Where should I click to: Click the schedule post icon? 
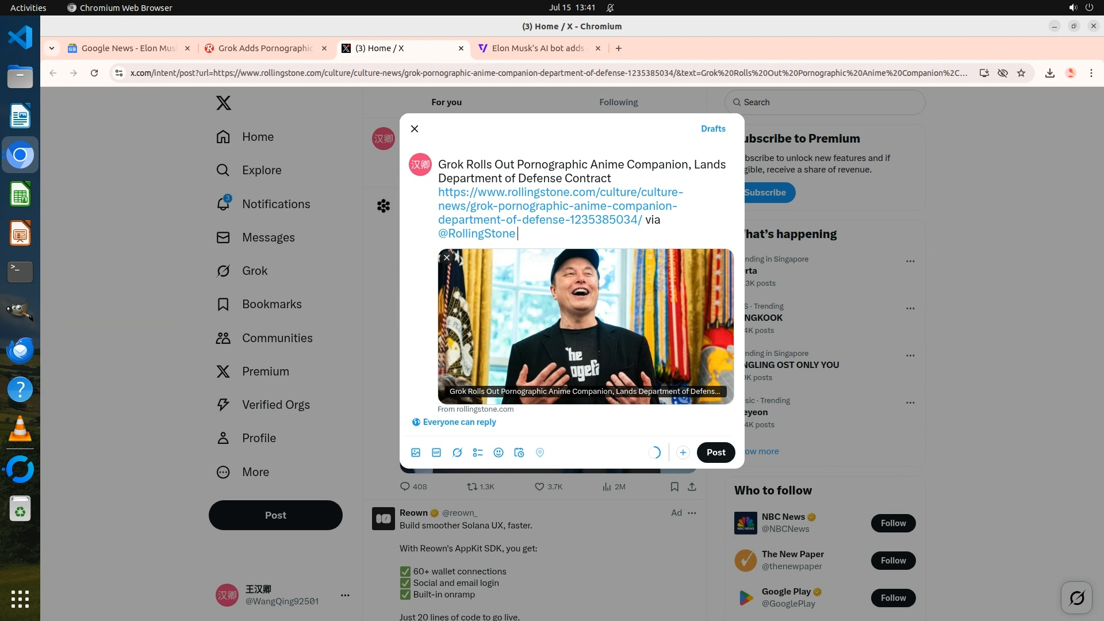tap(519, 453)
